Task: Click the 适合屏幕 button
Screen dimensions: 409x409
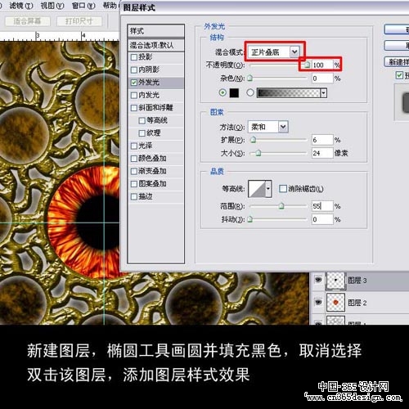Action: pyautogui.click(x=27, y=21)
